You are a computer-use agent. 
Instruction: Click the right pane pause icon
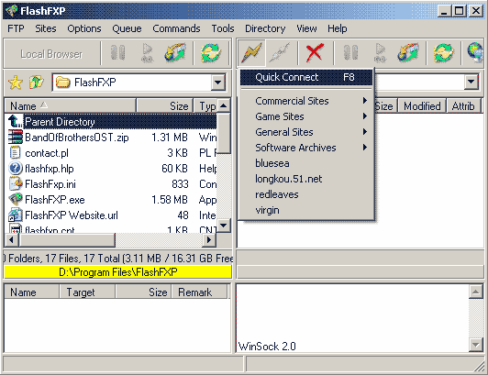pyautogui.click(x=350, y=53)
